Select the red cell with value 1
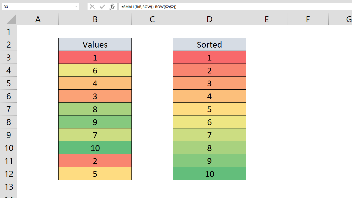The width and height of the screenshot is (352, 198). click(x=95, y=57)
